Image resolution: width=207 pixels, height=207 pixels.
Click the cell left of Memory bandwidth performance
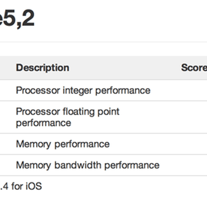pos(7,165)
